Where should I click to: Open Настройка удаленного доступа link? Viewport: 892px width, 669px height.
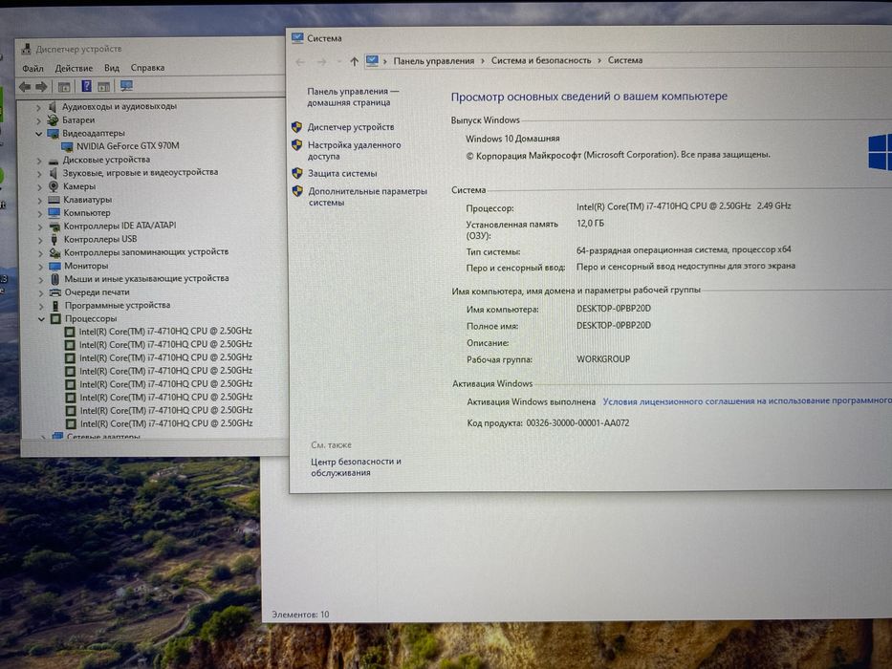(354, 150)
